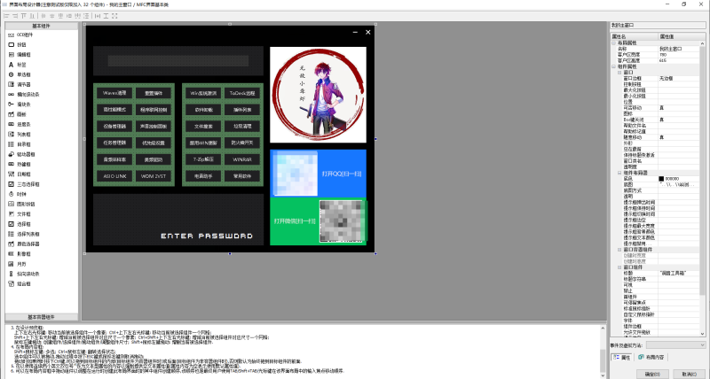
Task: Select the WDM 2VST button in design window
Action: click(154, 176)
